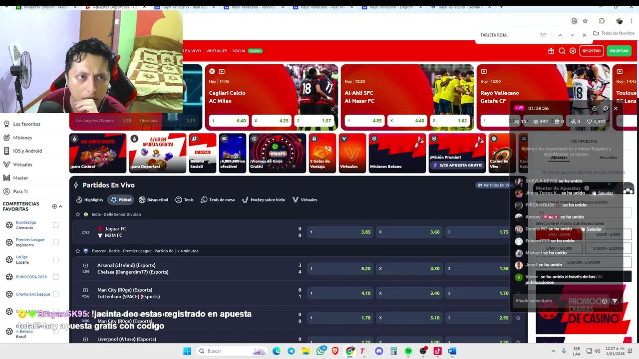Screen dimensions: 639x359
Task: Add a favorite competition with the plus icon
Action: [x=54, y=206]
